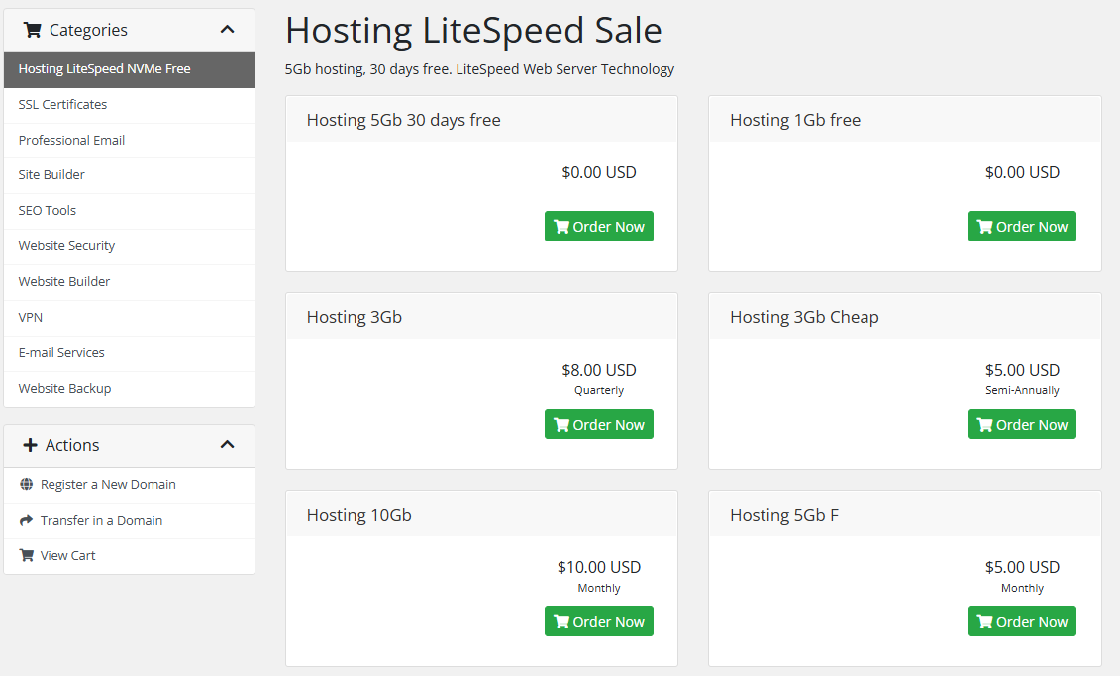Open the Website Security category

(130, 246)
